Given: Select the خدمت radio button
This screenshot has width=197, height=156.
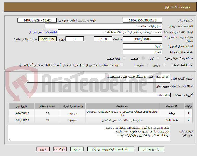Looking at the screenshot, I should point(143,58).
